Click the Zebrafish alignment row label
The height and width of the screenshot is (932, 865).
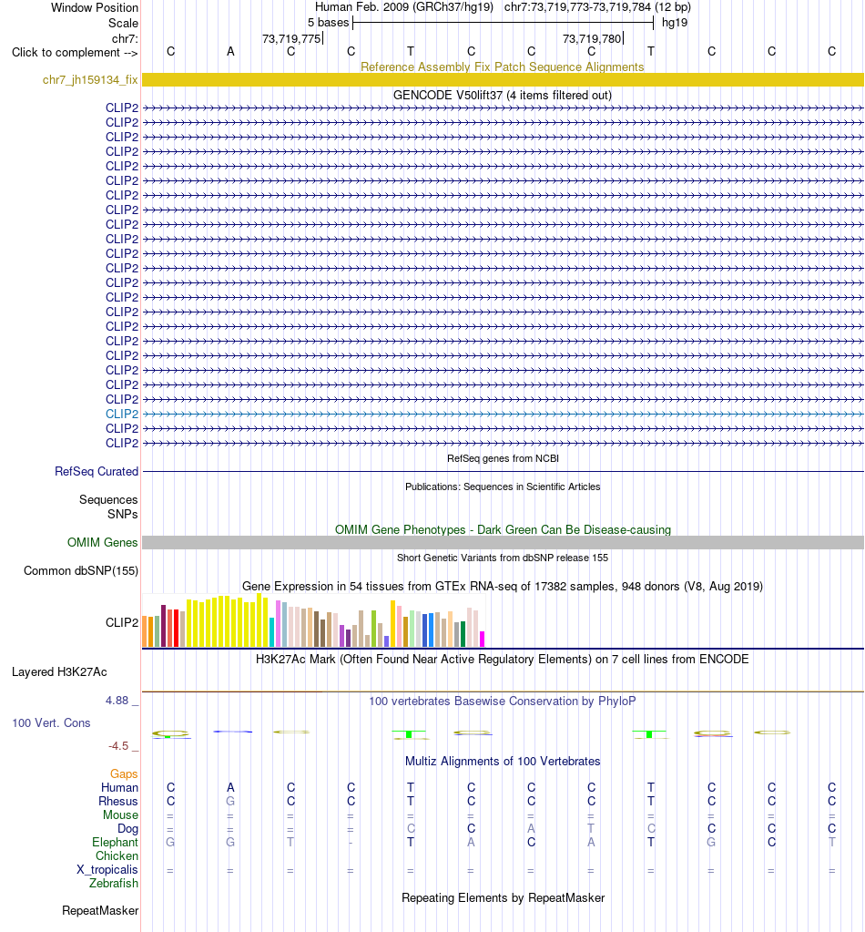114,884
